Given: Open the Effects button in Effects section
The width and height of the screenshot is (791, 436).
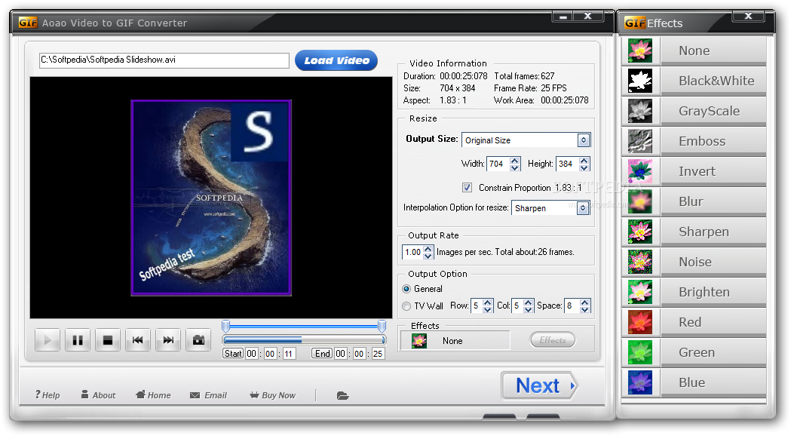Looking at the screenshot, I should point(553,340).
